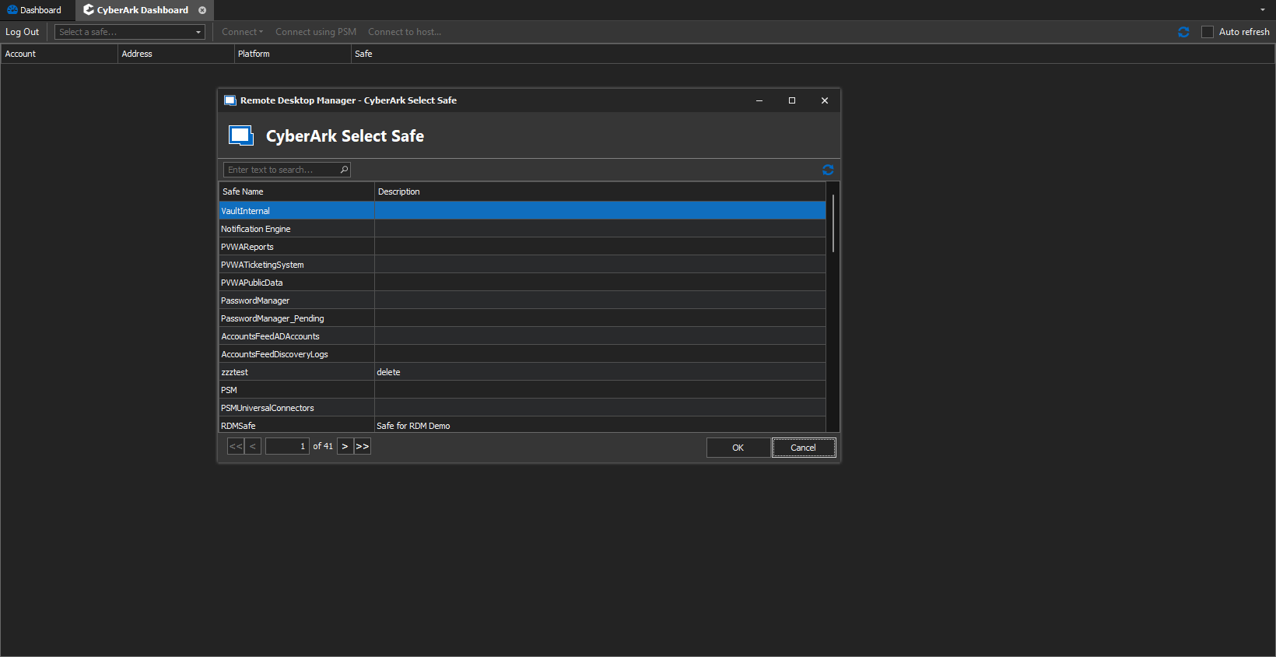1276x657 pixels.
Task: Click the search magnifier icon
Action: 344,170
